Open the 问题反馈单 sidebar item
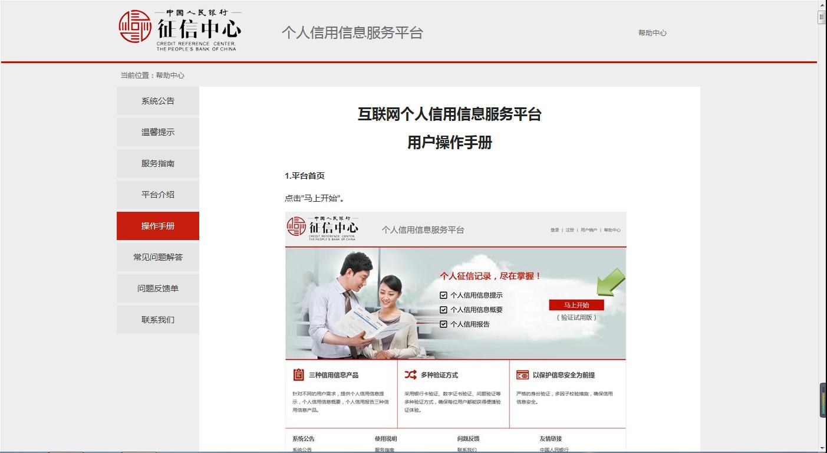The height and width of the screenshot is (453, 827). pyautogui.click(x=158, y=288)
